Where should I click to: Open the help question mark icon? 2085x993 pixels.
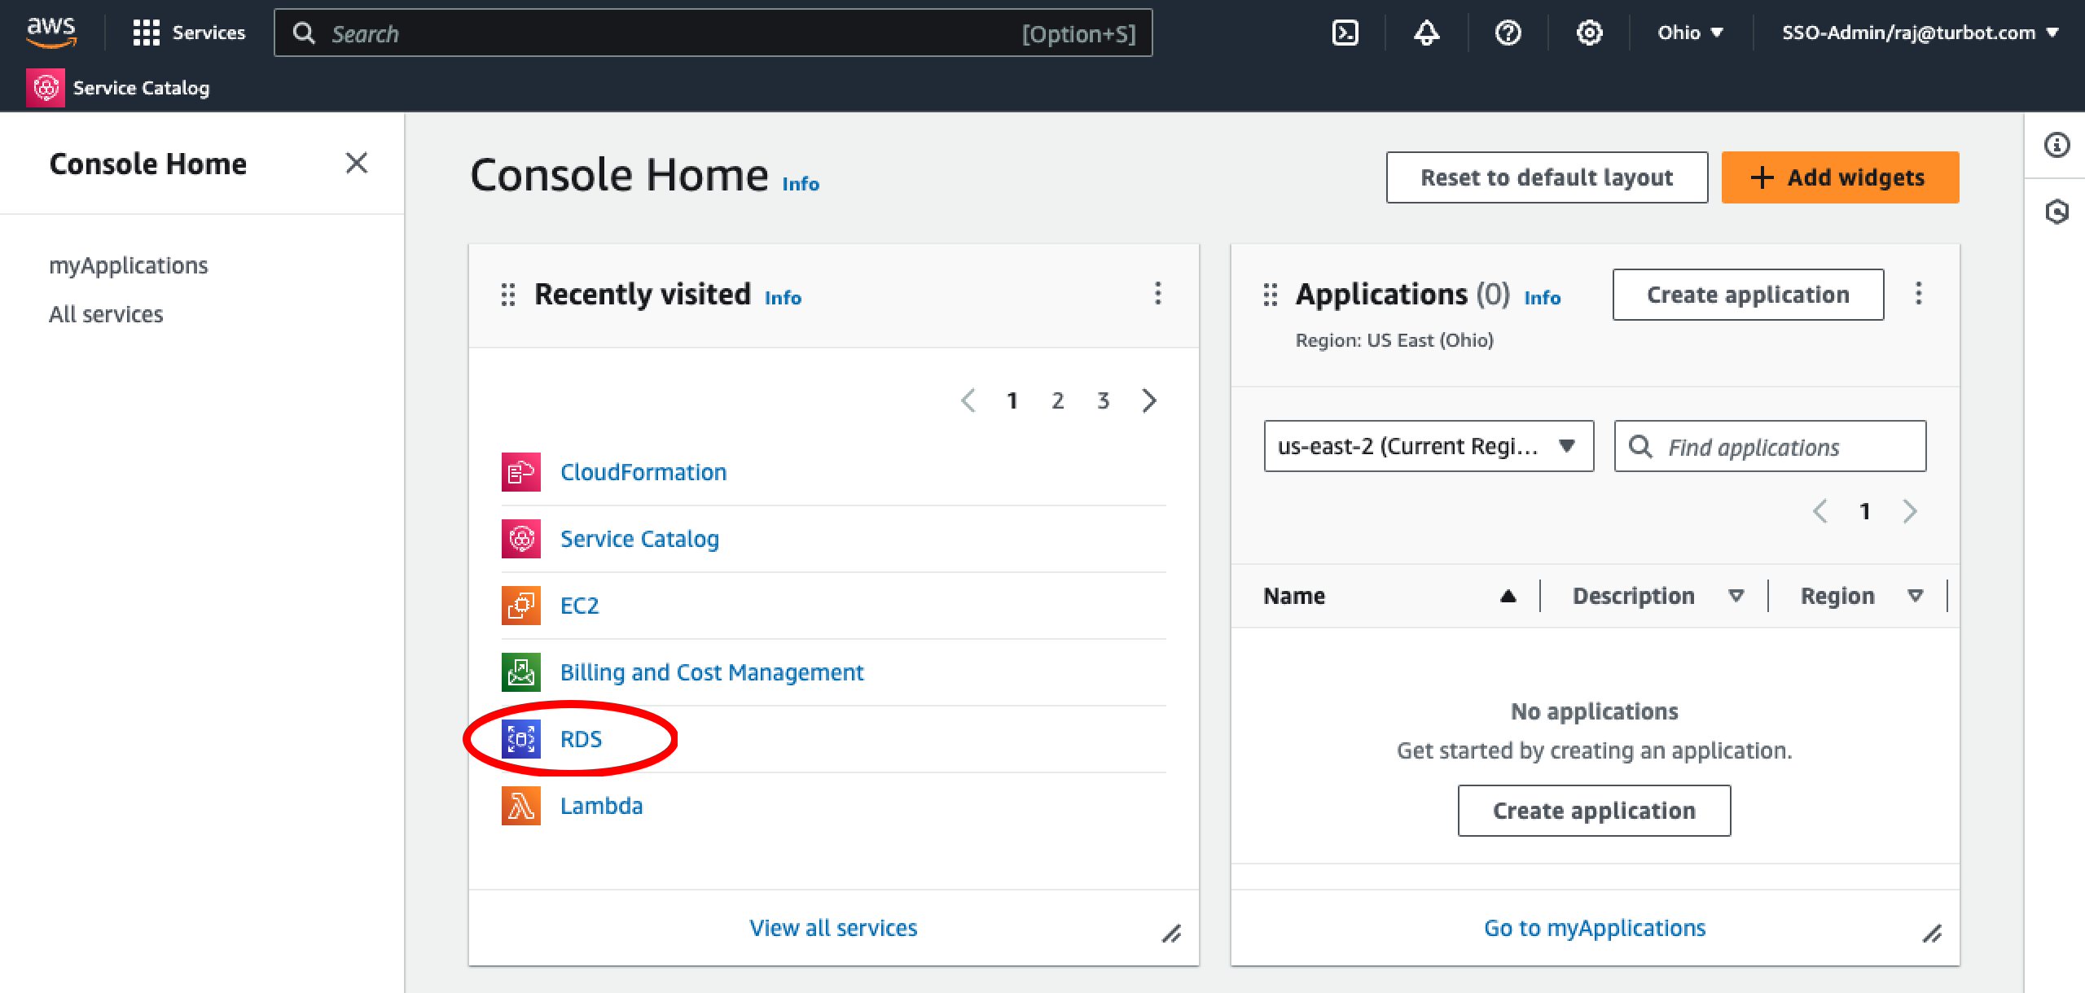pyautogui.click(x=1508, y=33)
